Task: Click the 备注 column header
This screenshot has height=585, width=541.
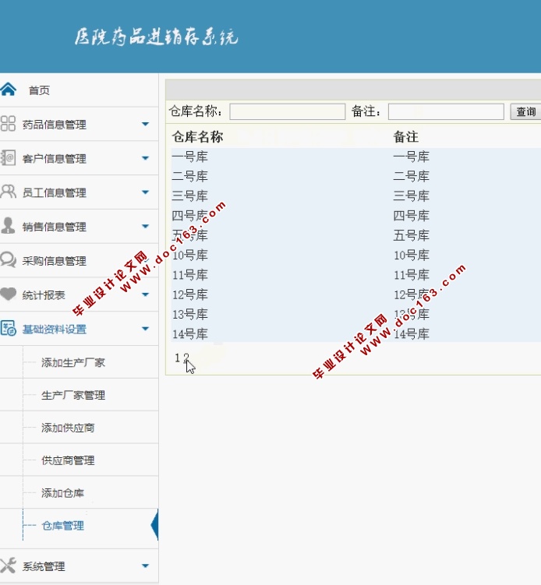Action: pyautogui.click(x=406, y=137)
